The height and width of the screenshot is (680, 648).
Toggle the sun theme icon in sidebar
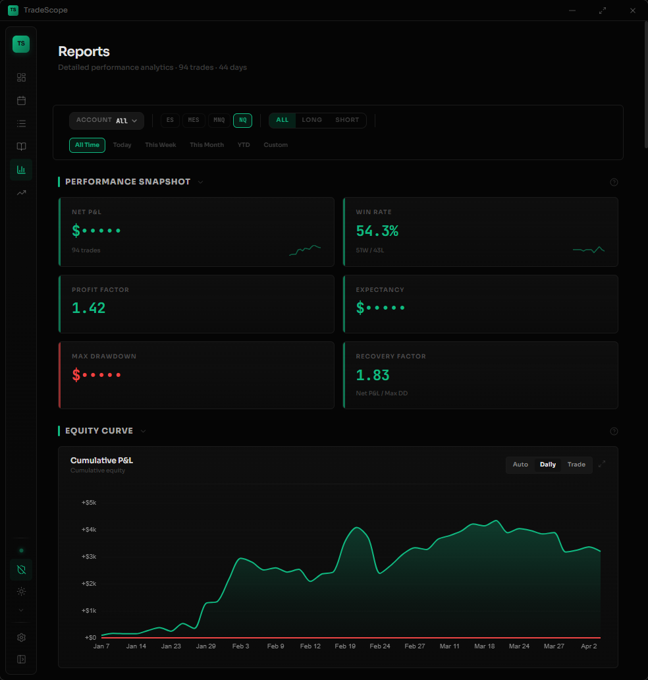(21, 592)
